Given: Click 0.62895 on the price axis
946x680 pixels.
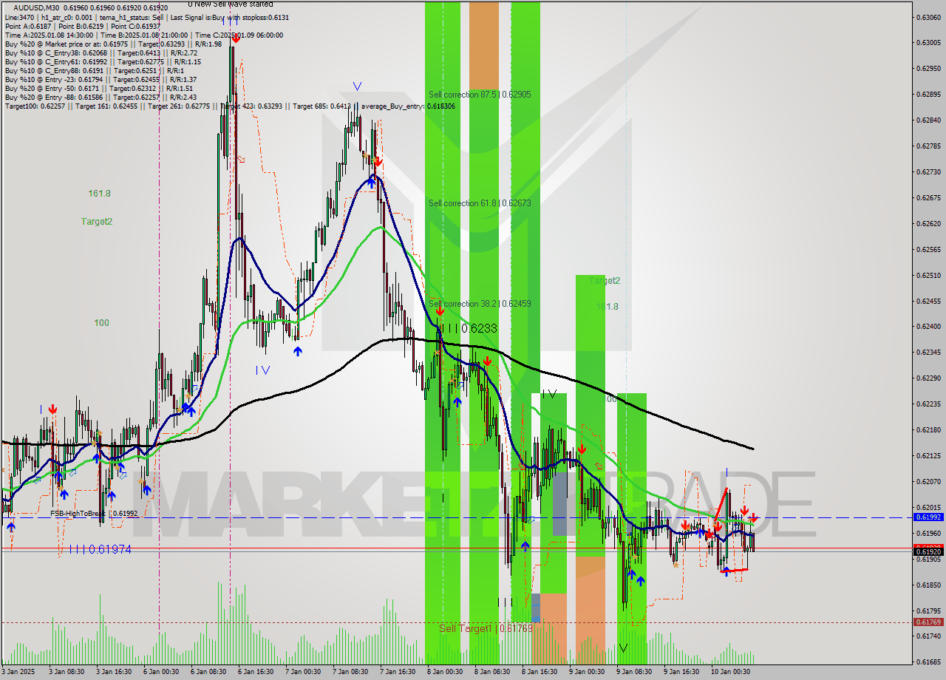Looking at the screenshot, I should (929, 94).
